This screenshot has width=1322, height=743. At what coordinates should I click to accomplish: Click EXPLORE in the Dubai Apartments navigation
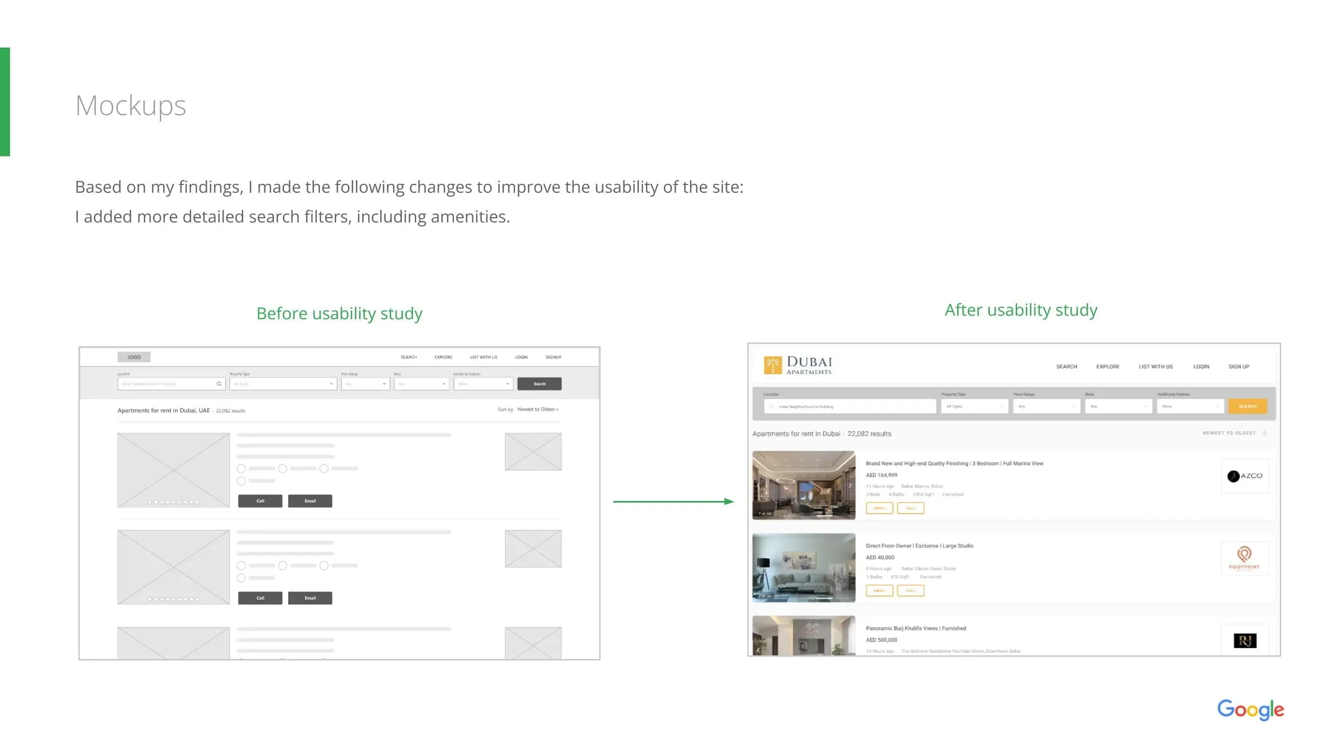(x=1107, y=366)
